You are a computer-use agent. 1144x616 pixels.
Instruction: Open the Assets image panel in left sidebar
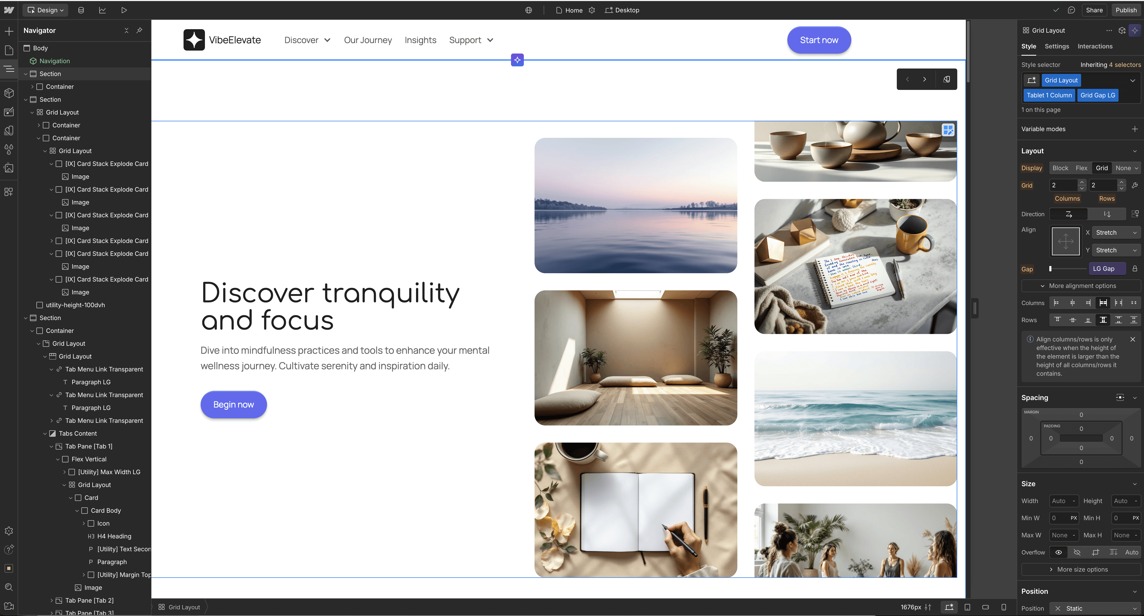[x=9, y=168]
